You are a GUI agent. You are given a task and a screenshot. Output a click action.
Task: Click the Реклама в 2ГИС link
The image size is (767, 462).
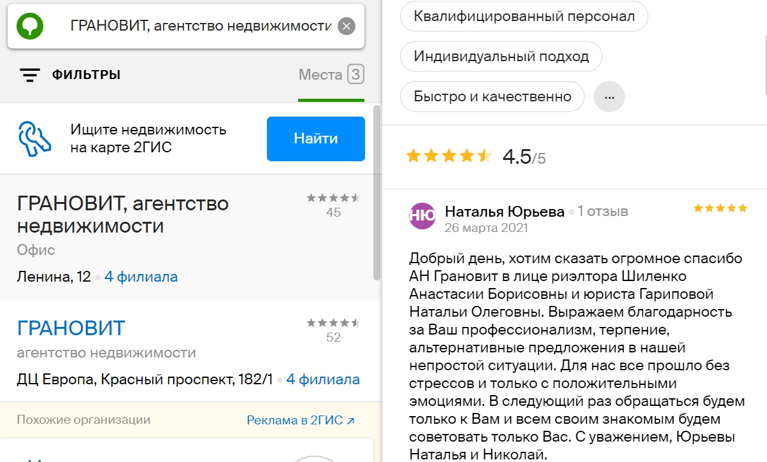click(301, 420)
